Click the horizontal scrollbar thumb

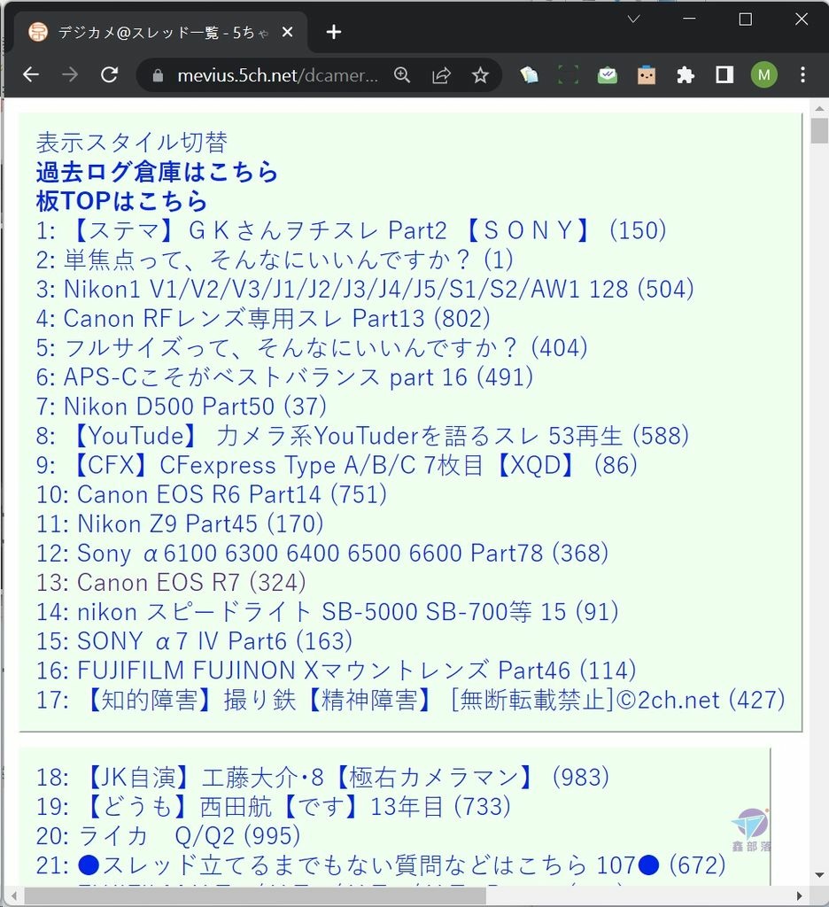click(x=254, y=896)
